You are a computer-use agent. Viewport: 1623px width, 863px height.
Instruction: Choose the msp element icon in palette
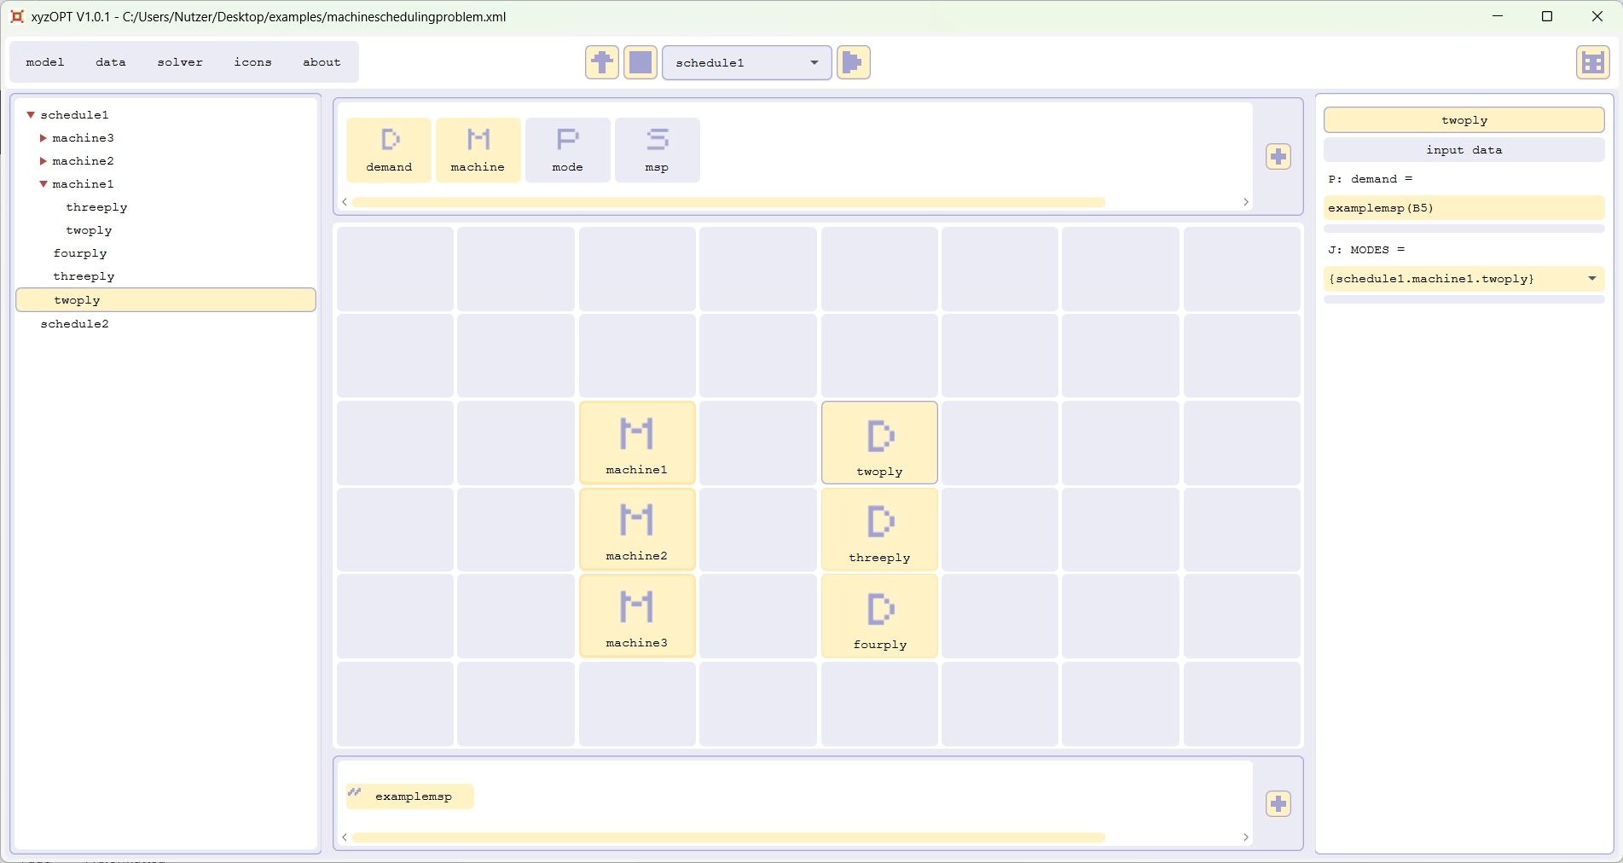(657, 149)
